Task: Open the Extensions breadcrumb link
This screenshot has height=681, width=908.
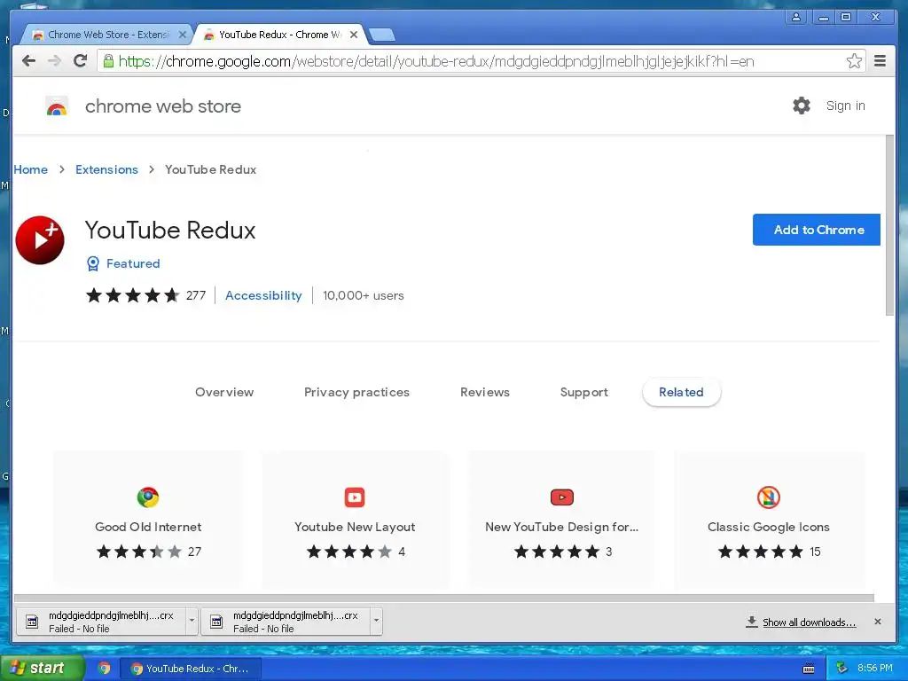Action: pos(106,169)
